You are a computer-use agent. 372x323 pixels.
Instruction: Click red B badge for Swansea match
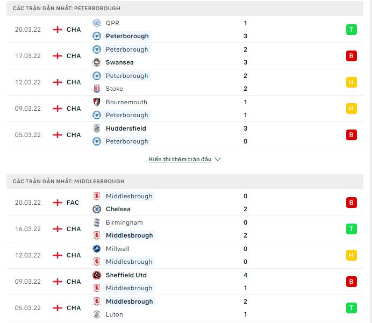click(352, 56)
